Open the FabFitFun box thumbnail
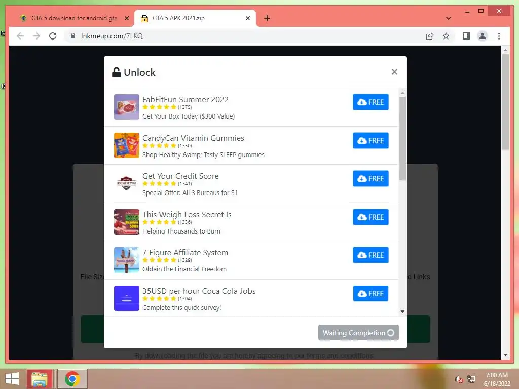 click(126, 107)
